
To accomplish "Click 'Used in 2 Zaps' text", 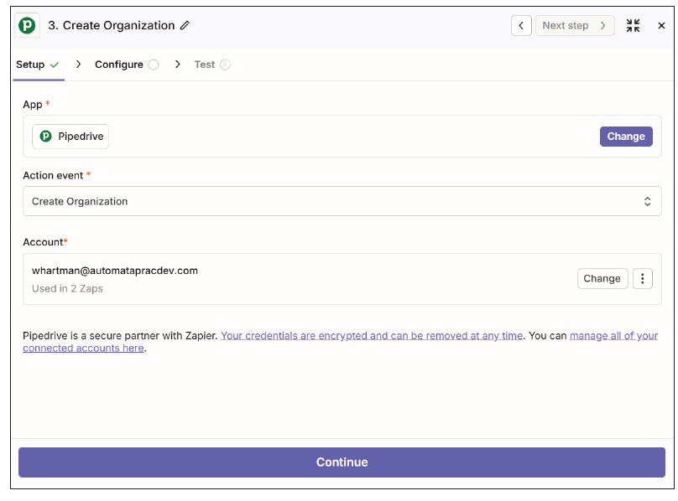I will point(67,288).
